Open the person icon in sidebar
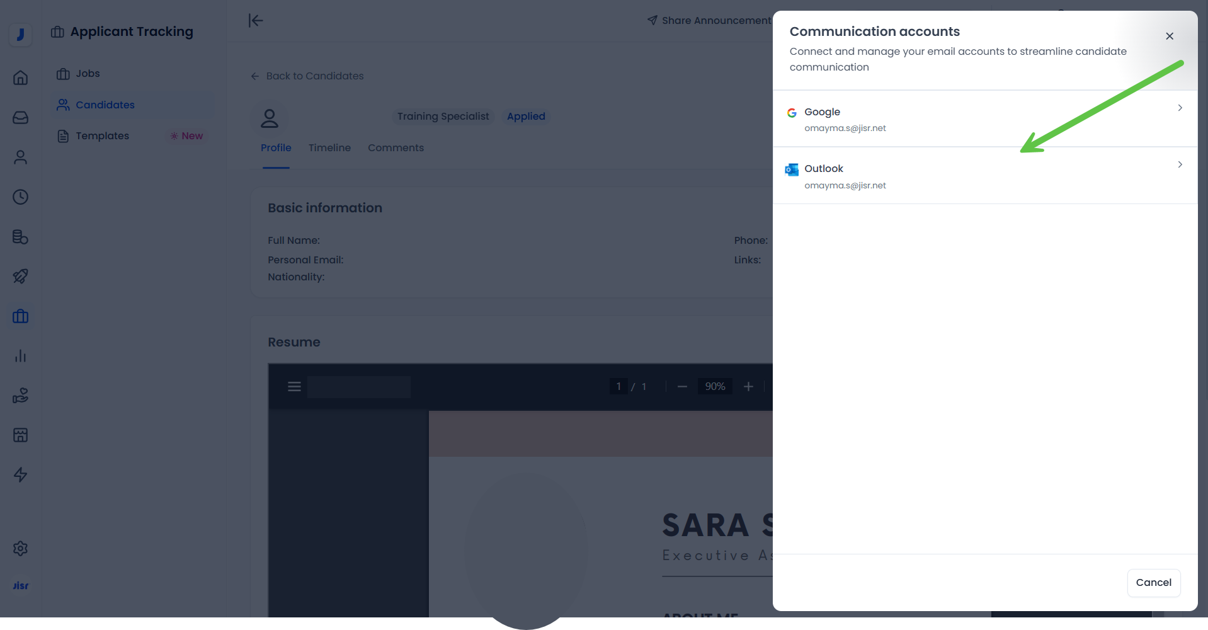Image resolution: width=1208 pixels, height=630 pixels. (x=21, y=157)
